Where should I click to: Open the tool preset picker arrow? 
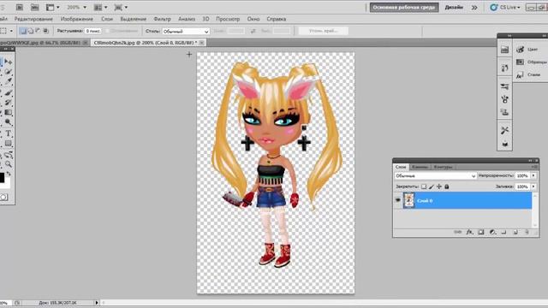pos(11,31)
